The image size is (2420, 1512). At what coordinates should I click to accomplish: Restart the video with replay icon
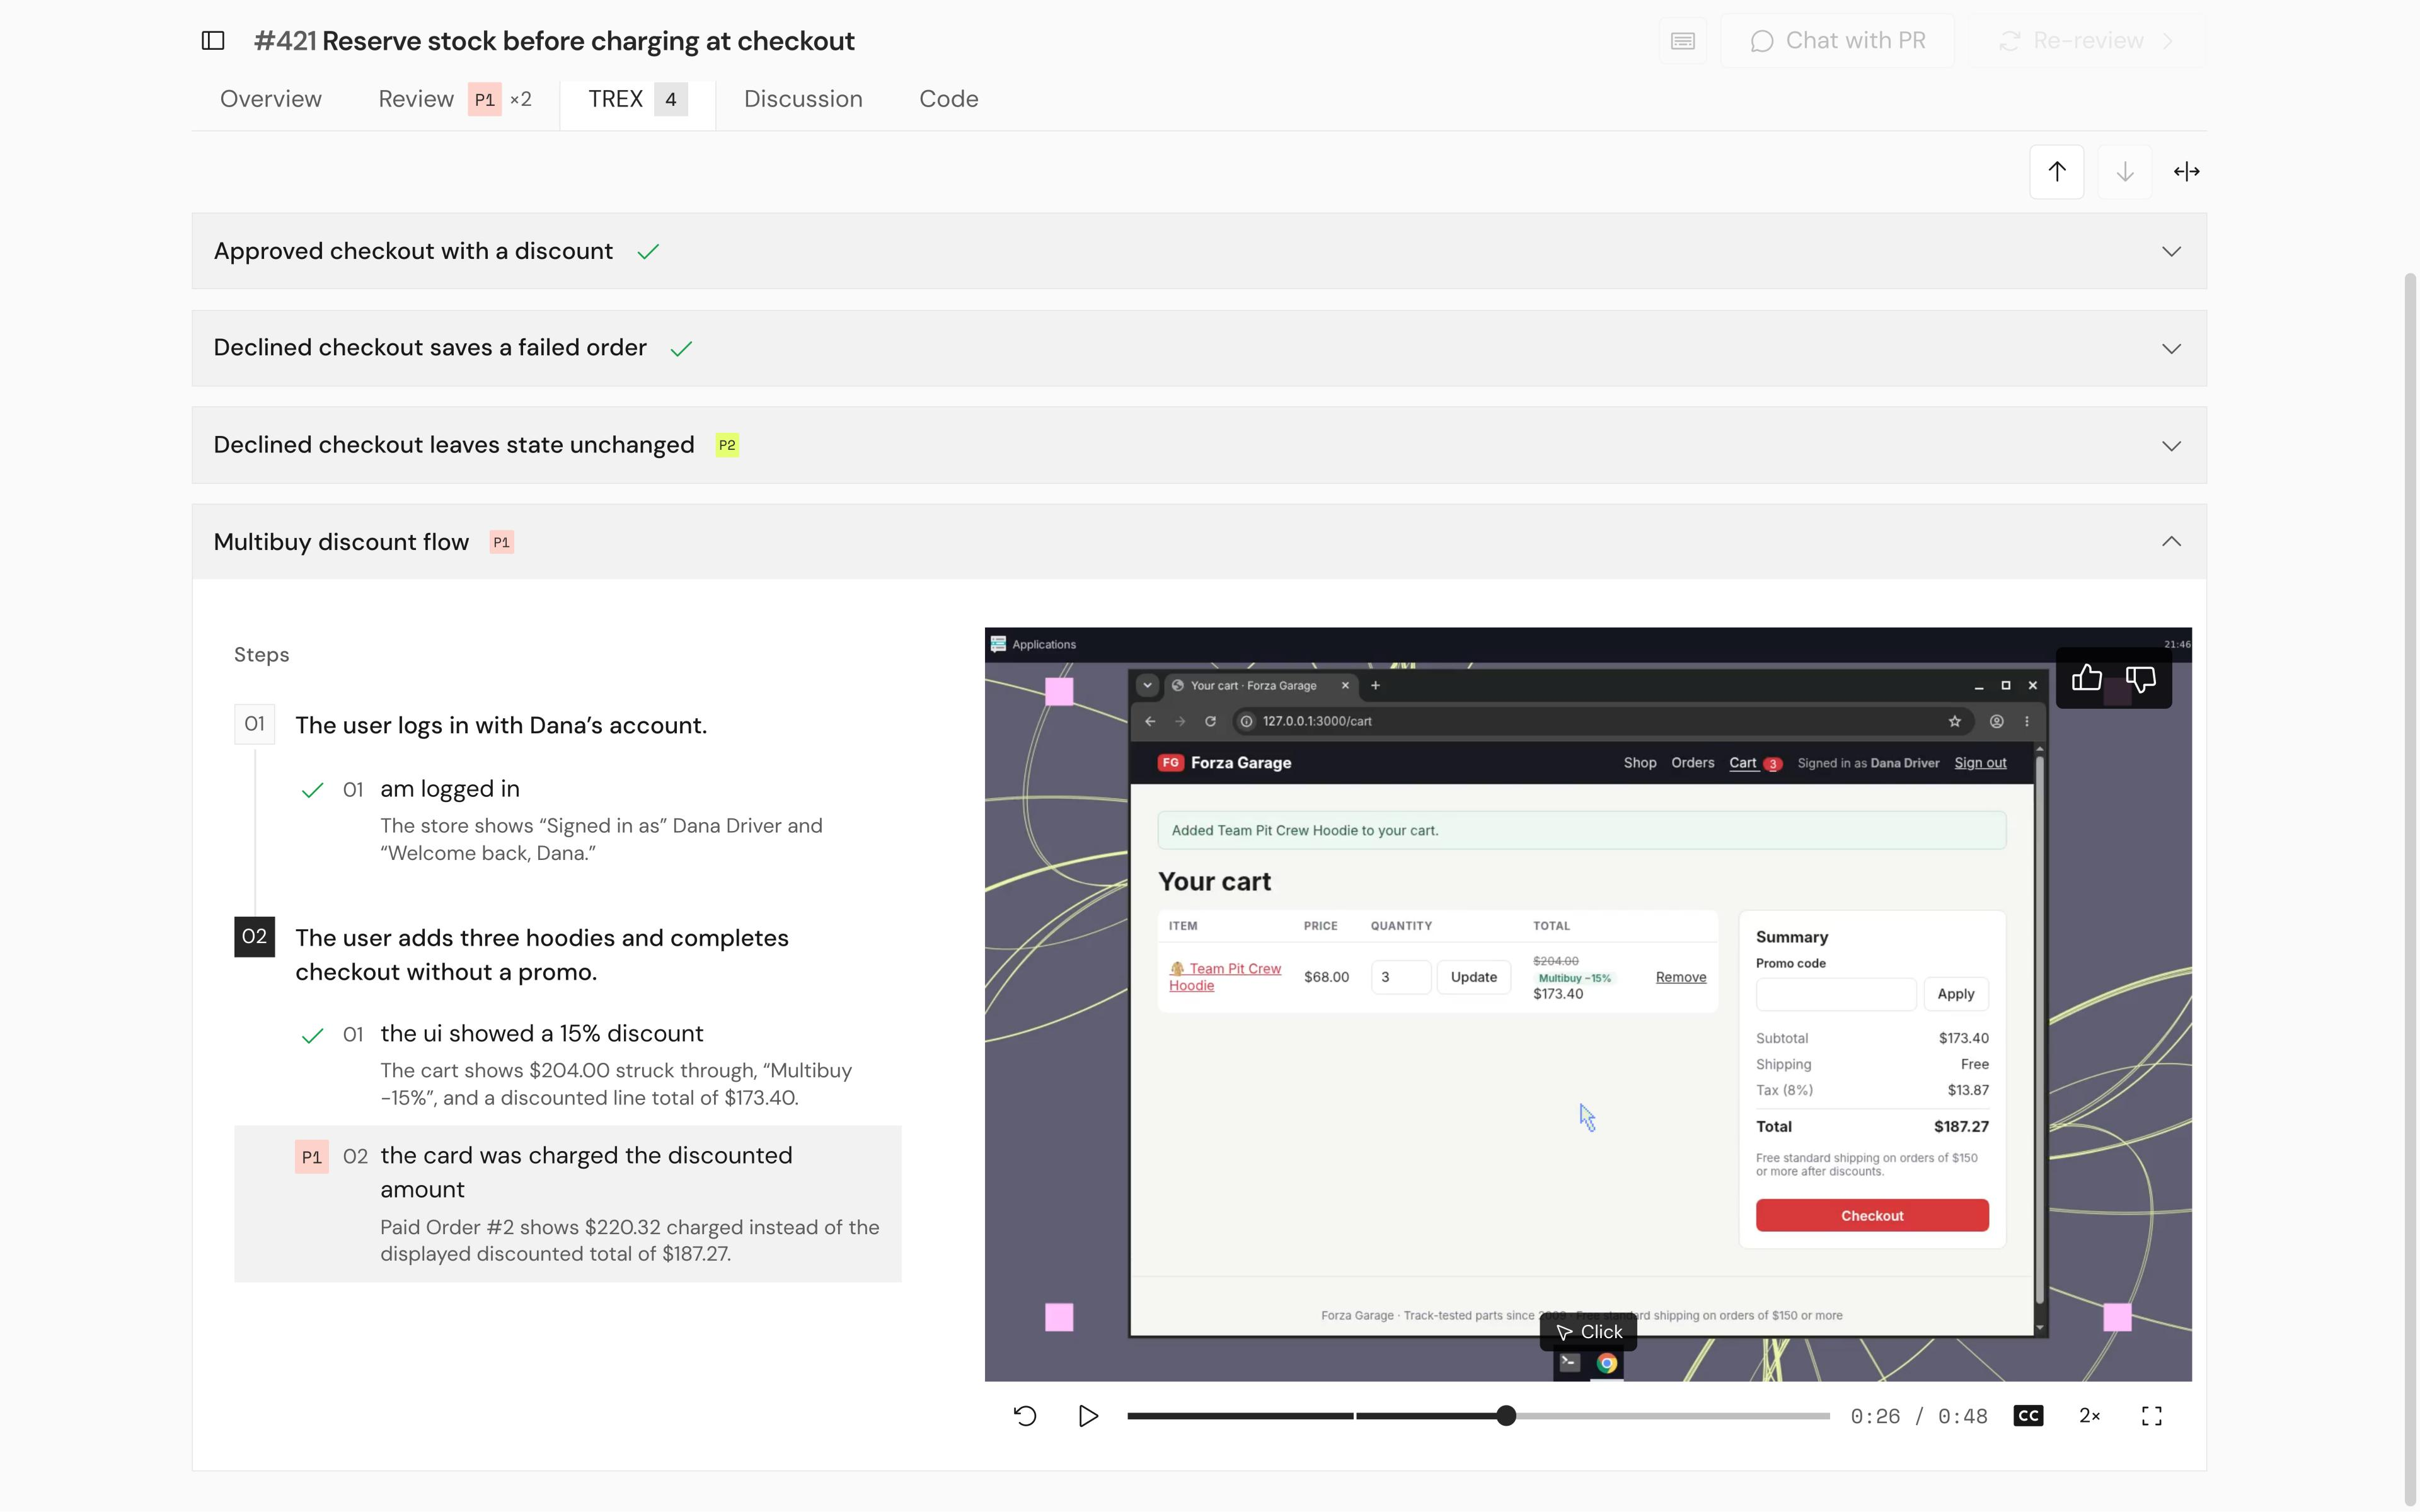pos(1025,1416)
